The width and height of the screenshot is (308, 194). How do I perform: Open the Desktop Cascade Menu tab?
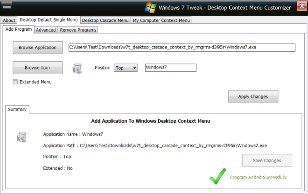[105, 20]
